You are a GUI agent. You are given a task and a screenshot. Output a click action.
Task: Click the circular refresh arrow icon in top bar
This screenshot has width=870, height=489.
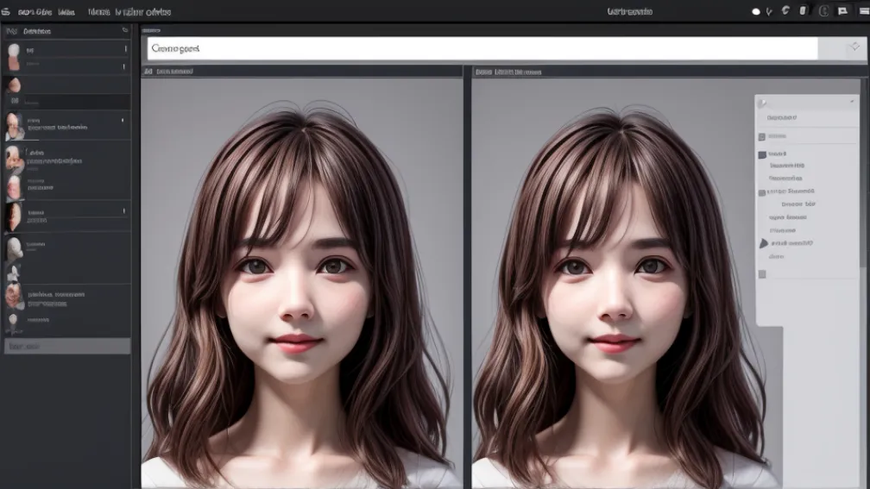point(785,10)
